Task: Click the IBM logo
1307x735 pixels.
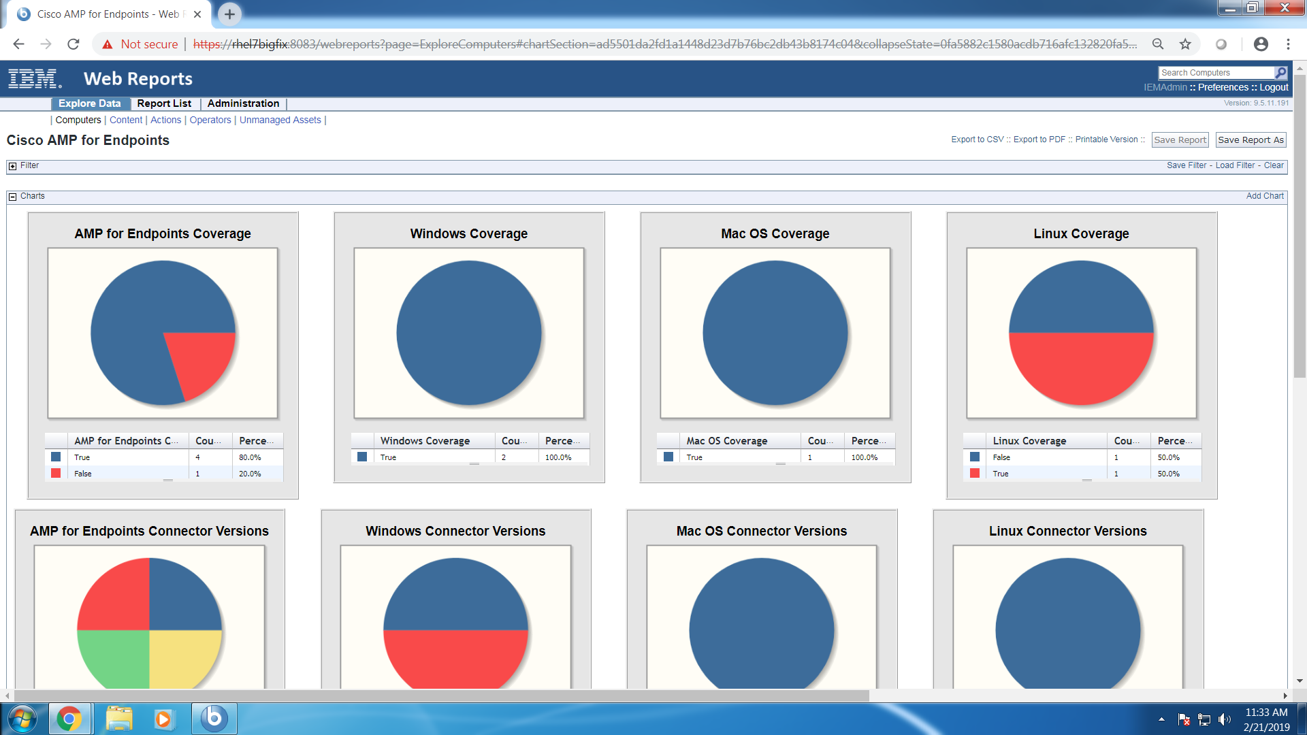Action: point(33,78)
